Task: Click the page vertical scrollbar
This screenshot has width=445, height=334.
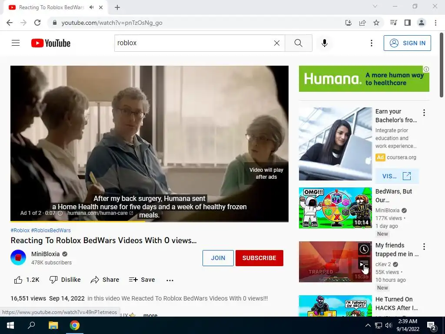Action: pyautogui.click(x=442, y=65)
